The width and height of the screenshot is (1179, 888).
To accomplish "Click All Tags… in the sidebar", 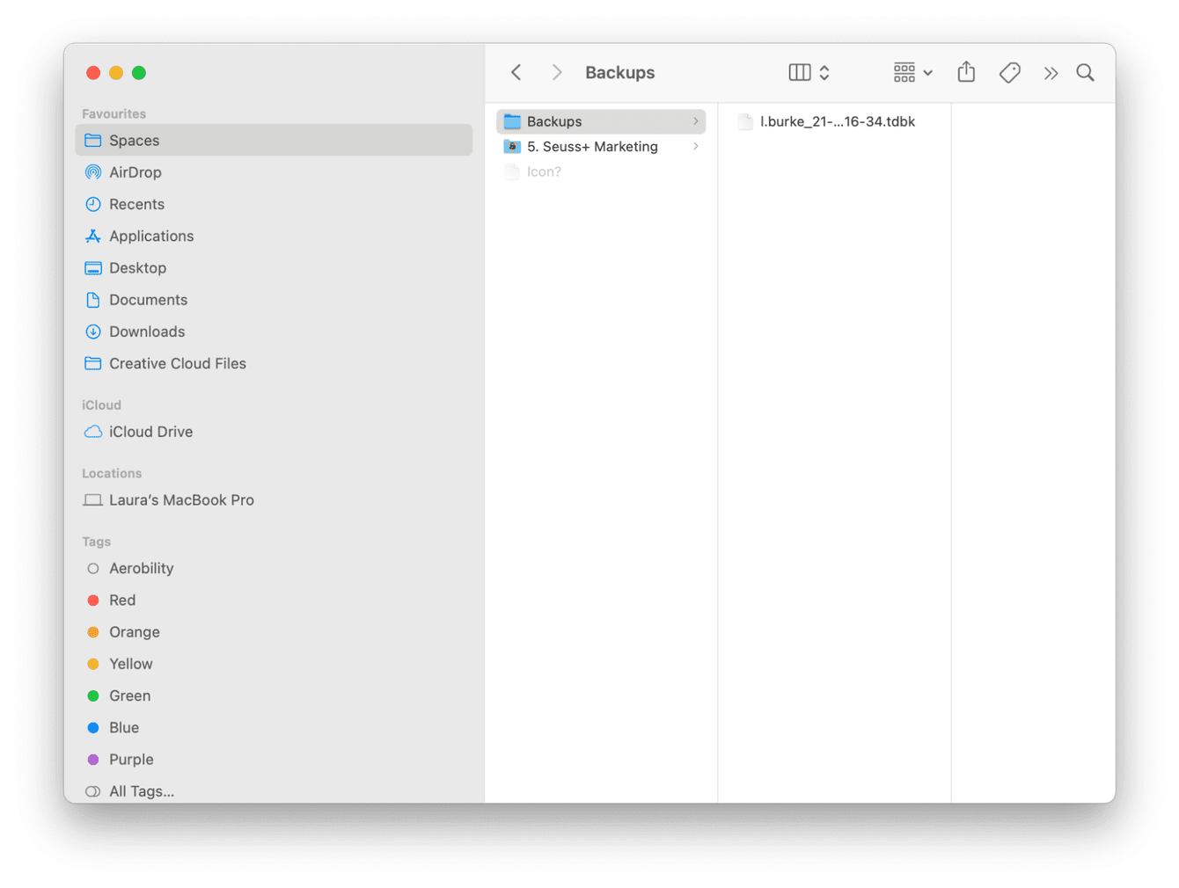I will (x=141, y=790).
